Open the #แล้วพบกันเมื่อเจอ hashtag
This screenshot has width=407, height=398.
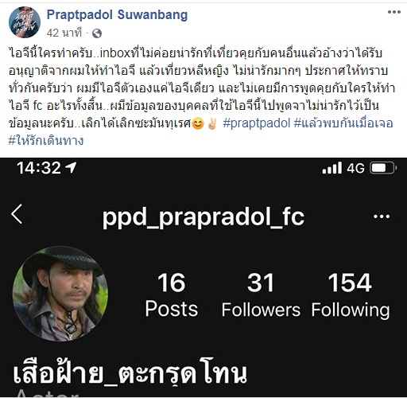click(343, 123)
